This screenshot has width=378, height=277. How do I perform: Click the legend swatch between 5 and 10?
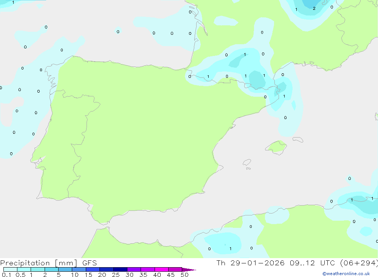[x=65, y=269]
